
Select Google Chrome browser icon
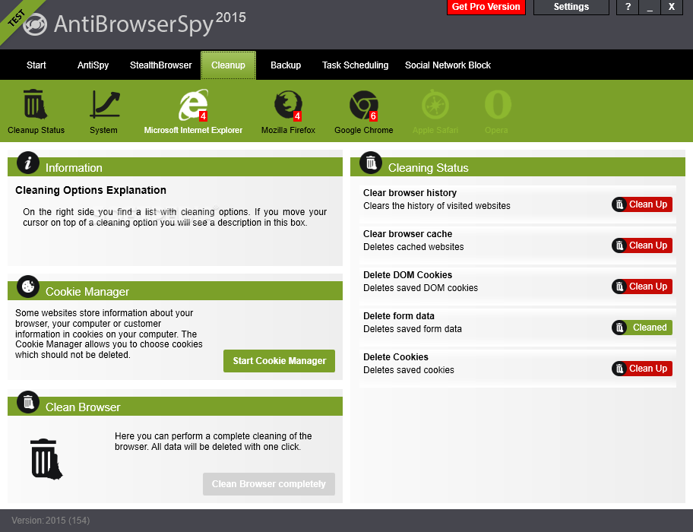(364, 106)
